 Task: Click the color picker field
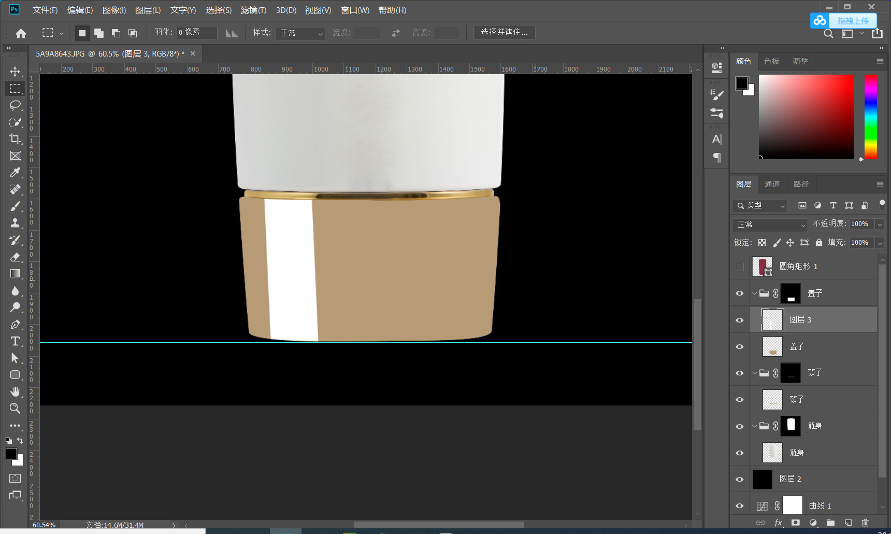tap(806, 117)
